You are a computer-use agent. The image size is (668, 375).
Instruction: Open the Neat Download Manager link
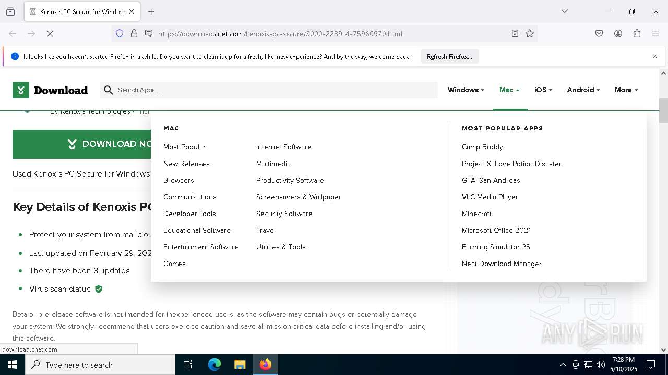[x=502, y=264]
